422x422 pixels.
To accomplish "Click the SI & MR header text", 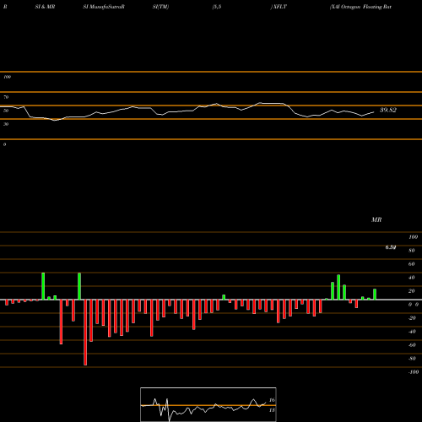I will [45, 7].
